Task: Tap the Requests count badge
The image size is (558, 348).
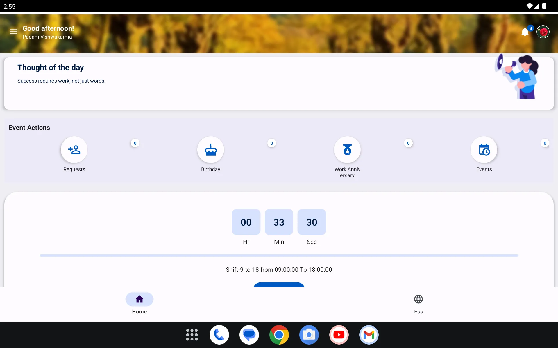Action: 135,143
